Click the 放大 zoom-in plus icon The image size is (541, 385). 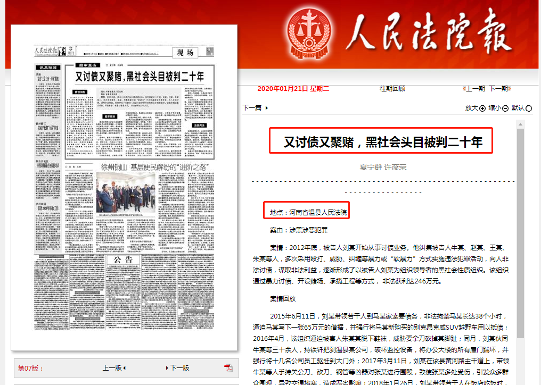coord(482,108)
